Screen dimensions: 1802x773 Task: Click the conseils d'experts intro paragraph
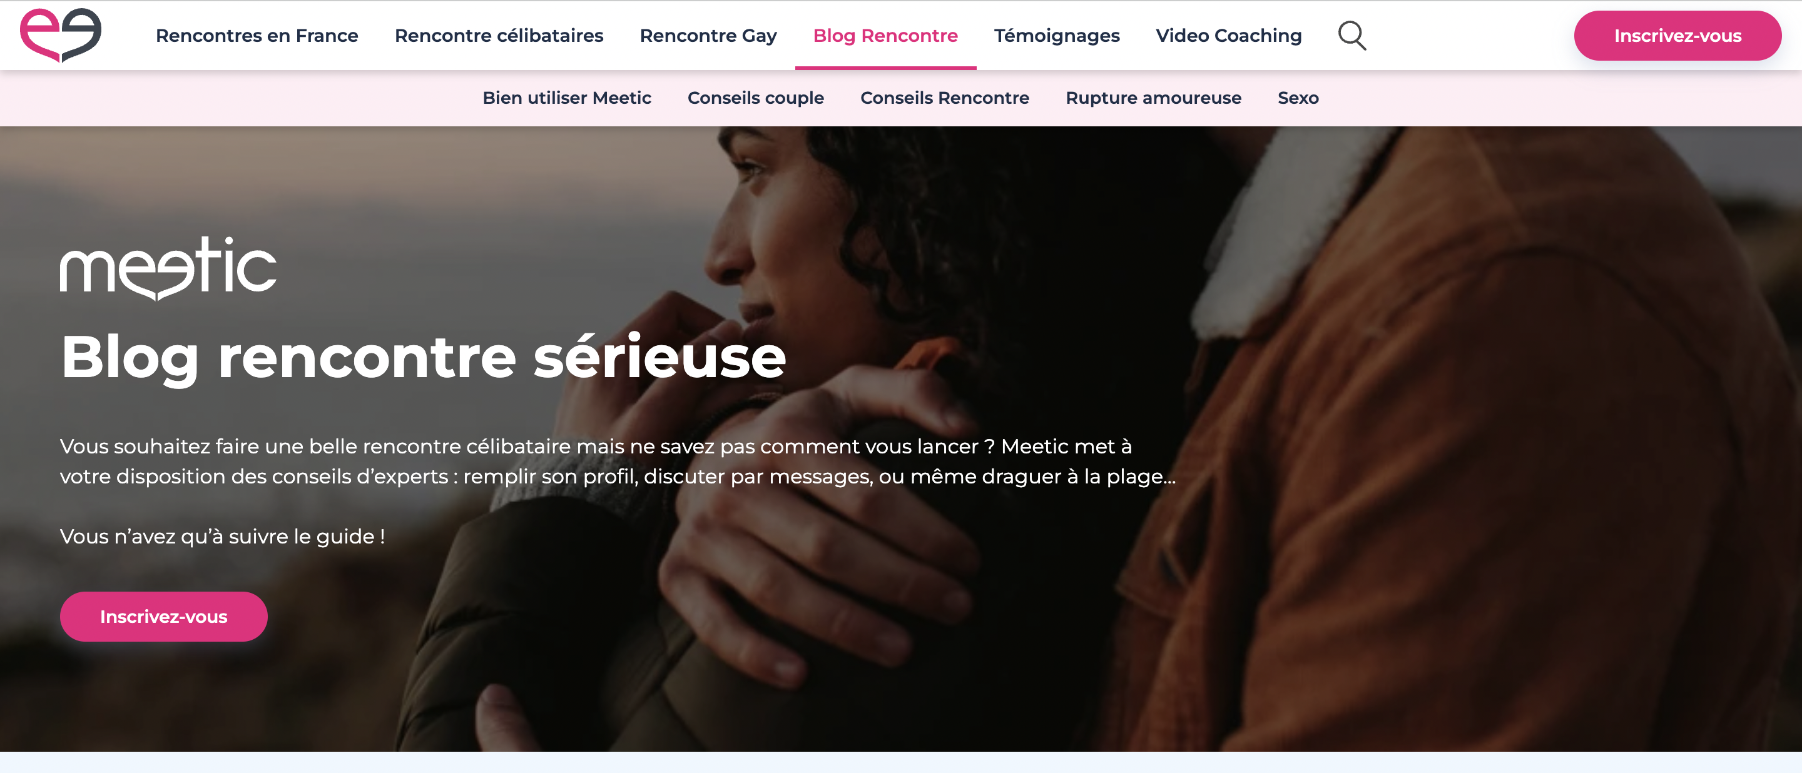point(618,462)
